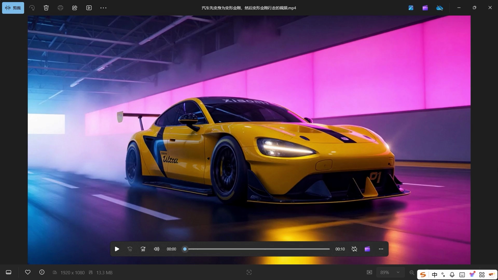Edit with Clipchamp from the playback bar
This screenshot has width=498, height=280.
(x=367, y=249)
